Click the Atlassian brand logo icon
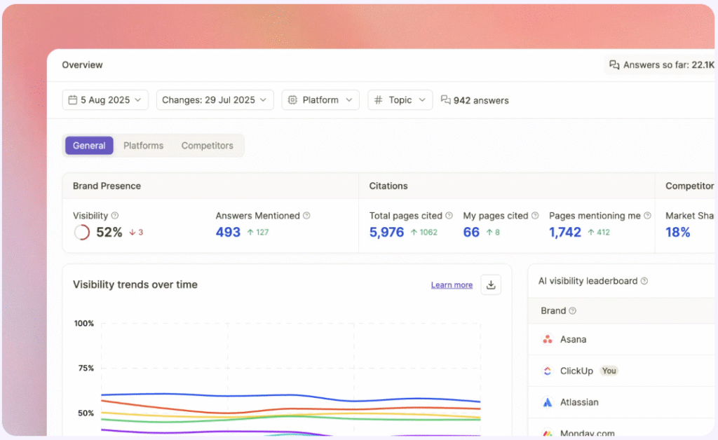The height and width of the screenshot is (440, 718). coord(546,402)
